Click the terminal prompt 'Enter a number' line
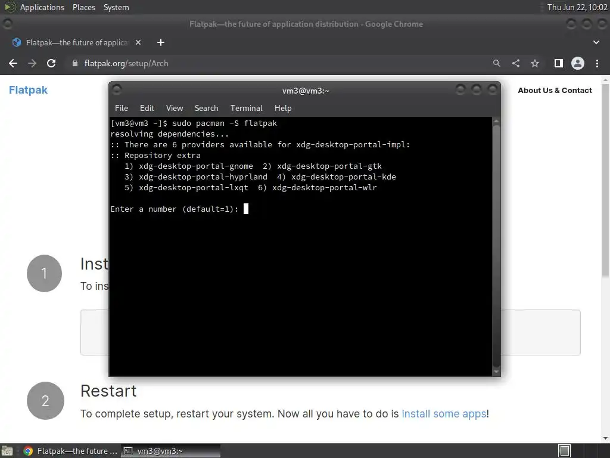 click(175, 209)
